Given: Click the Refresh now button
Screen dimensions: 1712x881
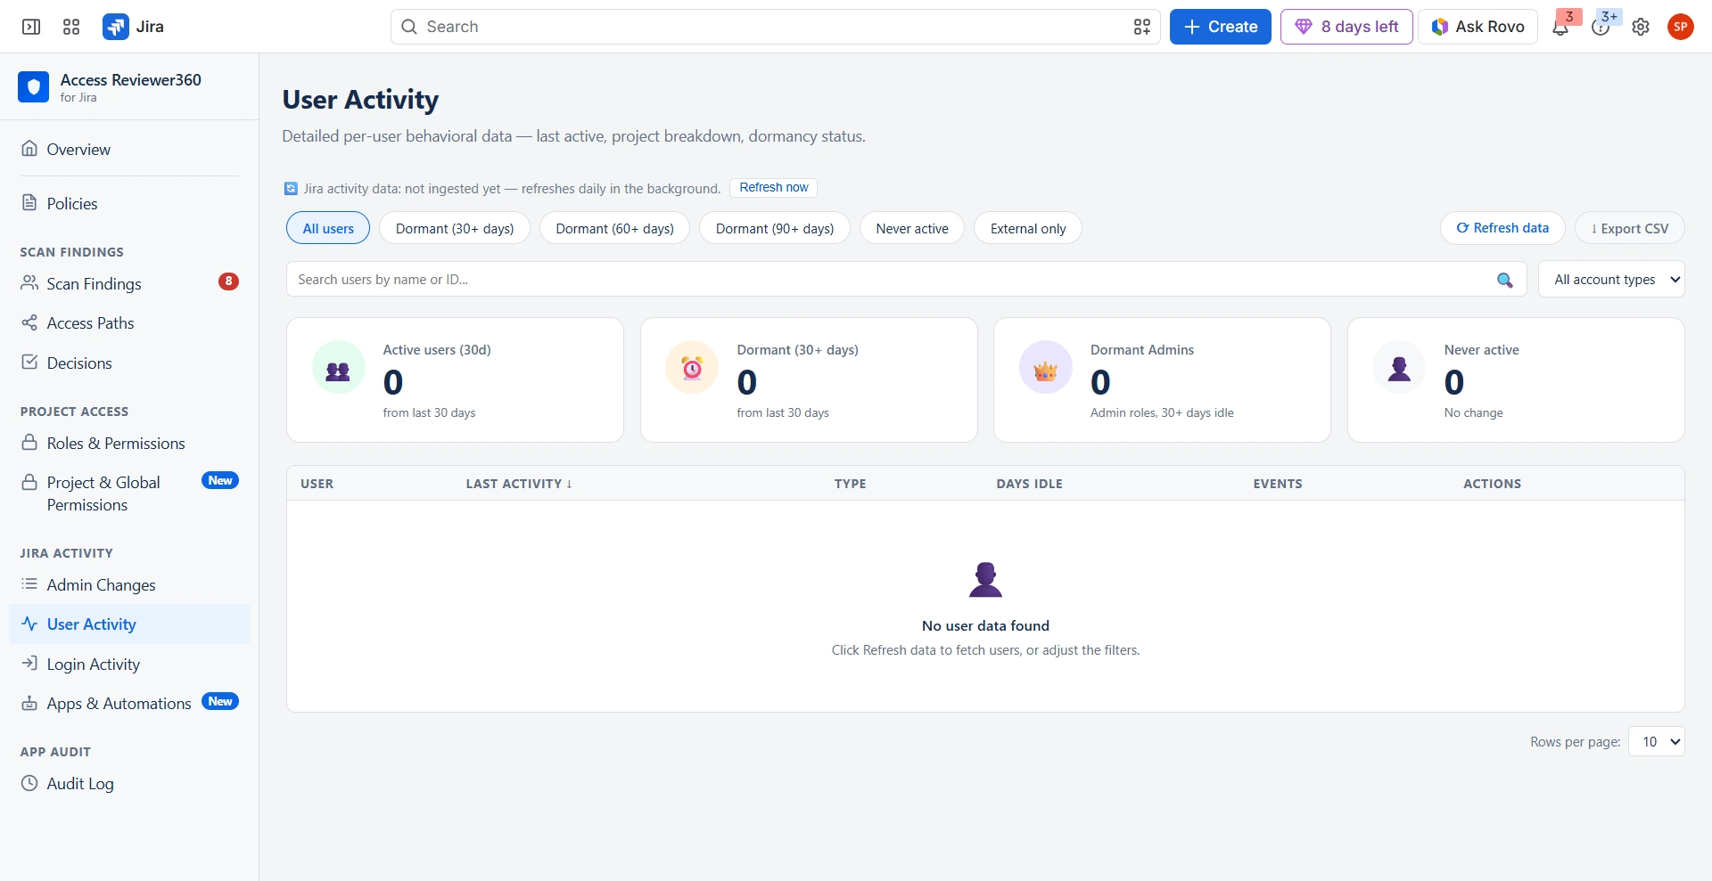Looking at the screenshot, I should click(773, 188).
